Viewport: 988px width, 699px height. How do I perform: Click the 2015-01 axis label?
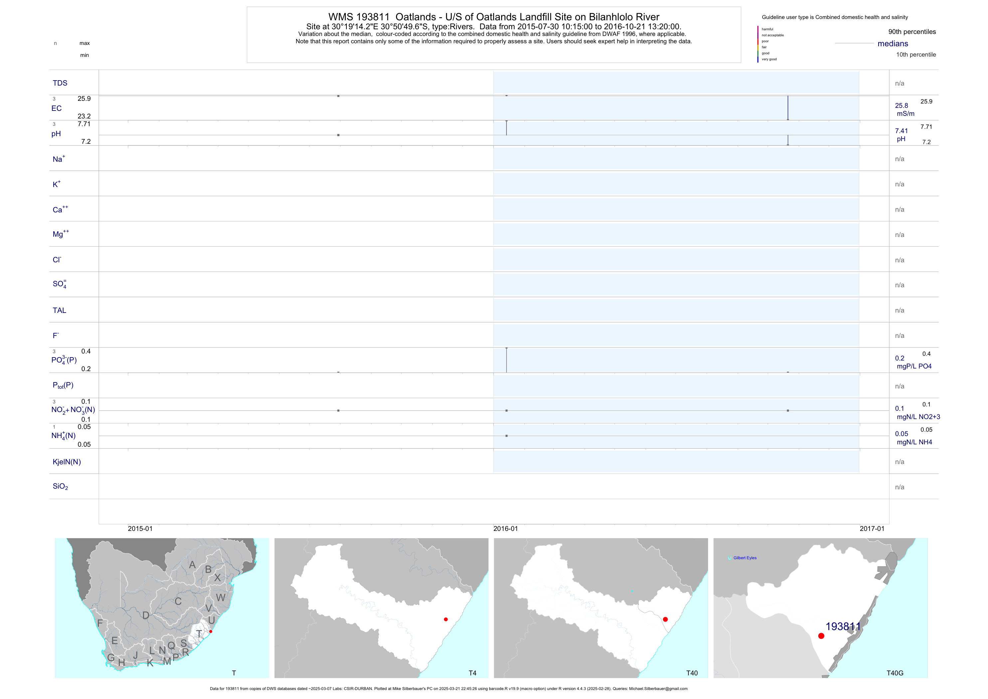coord(140,529)
